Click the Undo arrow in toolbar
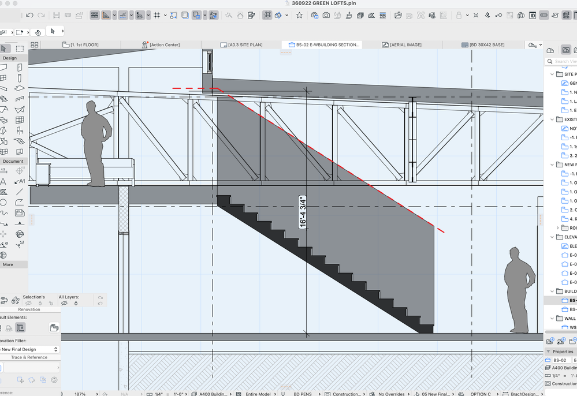Image resolution: width=577 pixels, height=396 pixels. 30,15
